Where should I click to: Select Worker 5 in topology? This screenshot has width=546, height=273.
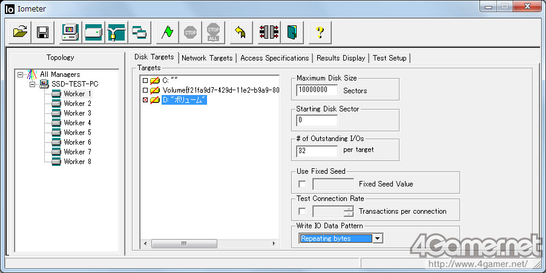77,133
